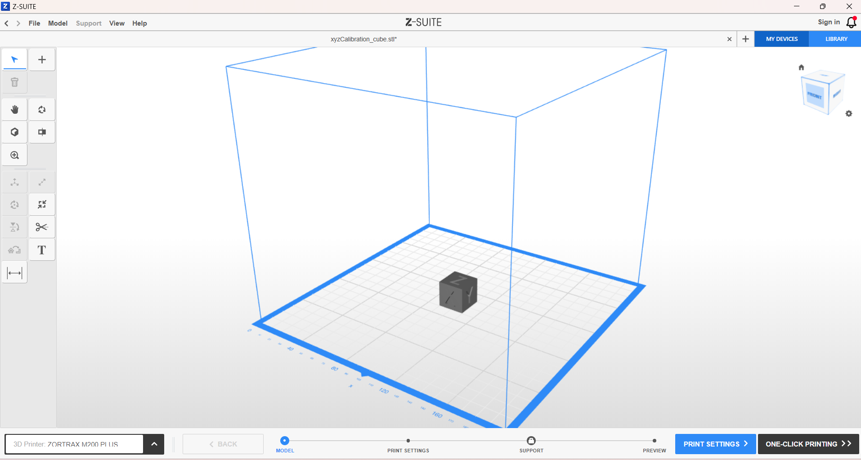Click the home view icon

click(801, 67)
